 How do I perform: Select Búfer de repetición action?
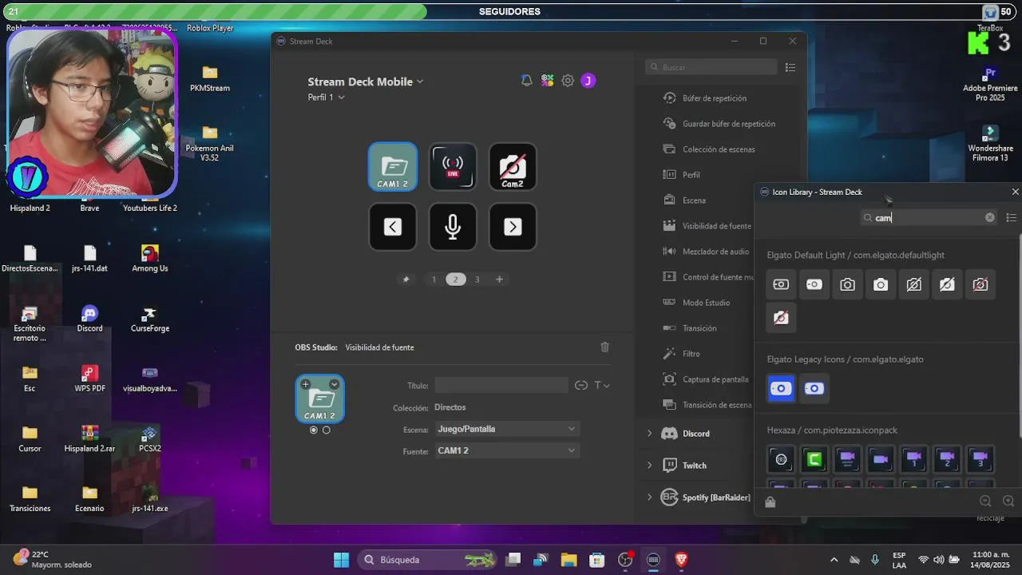coord(715,98)
